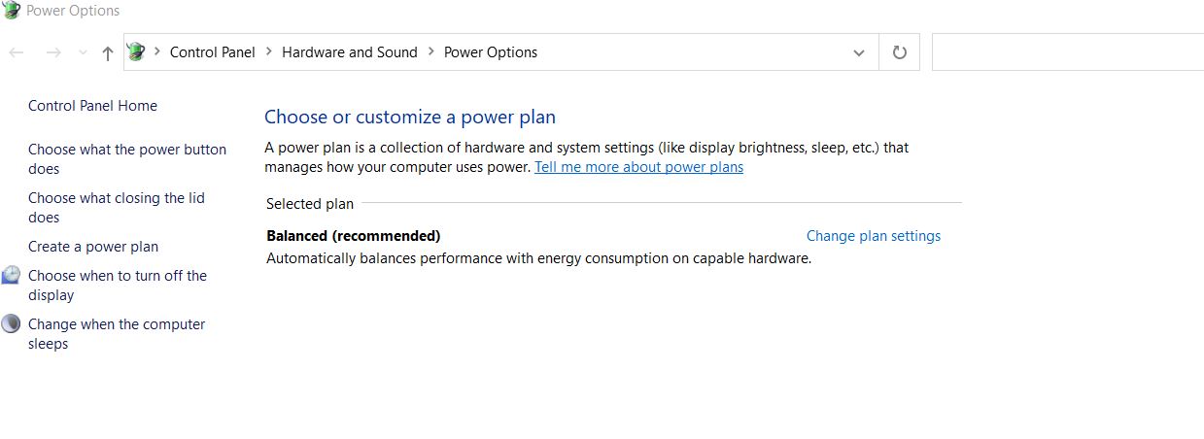
Task: Open Control Panel Home link
Action: (x=92, y=106)
